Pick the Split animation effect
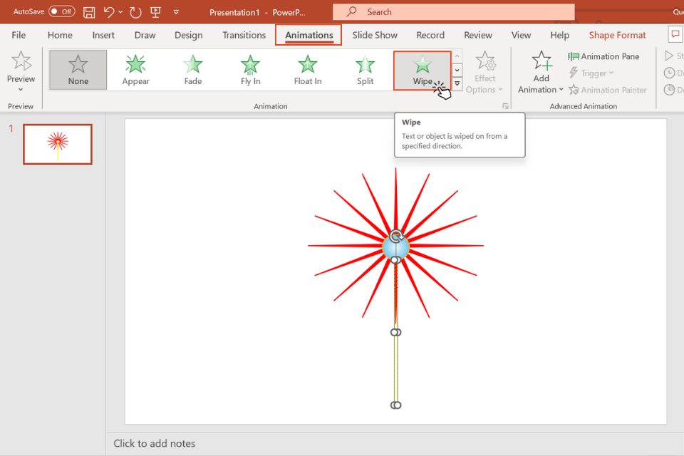684x456 pixels. click(365, 70)
